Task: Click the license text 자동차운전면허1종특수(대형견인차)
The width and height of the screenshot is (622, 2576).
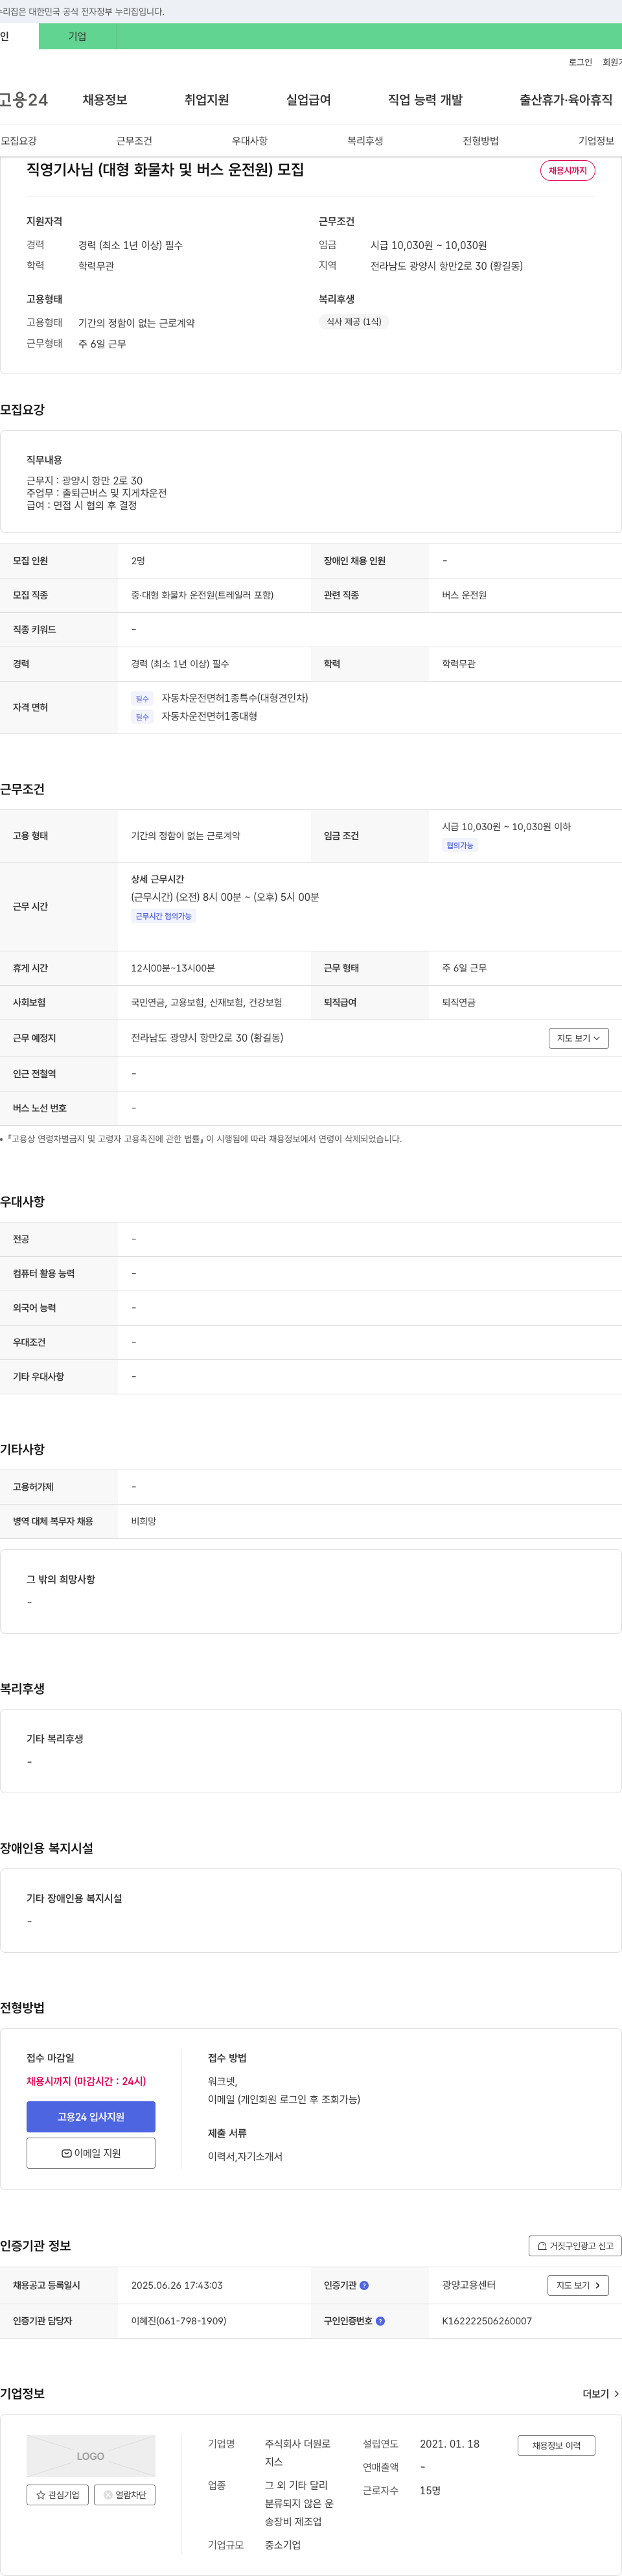Action: [x=235, y=698]
